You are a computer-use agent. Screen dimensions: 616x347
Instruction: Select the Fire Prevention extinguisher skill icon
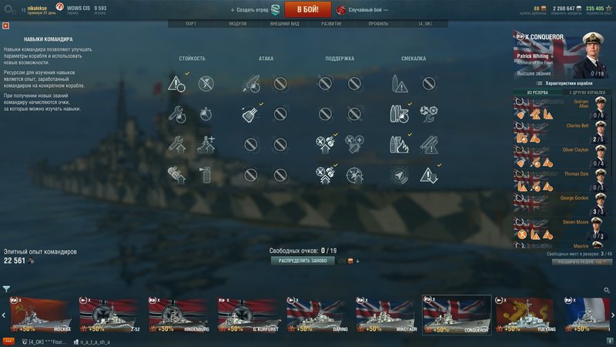[x=206, y=175]
